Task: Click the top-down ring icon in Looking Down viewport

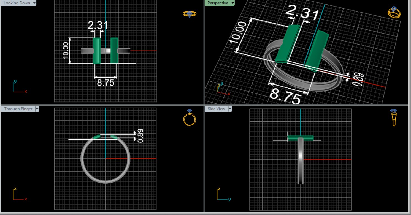Action: pyautogui.click(x=190, y=14)
